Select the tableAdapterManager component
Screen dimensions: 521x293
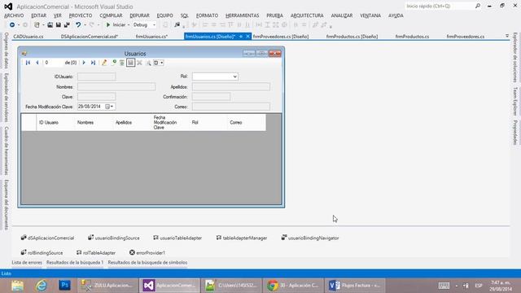242,238
